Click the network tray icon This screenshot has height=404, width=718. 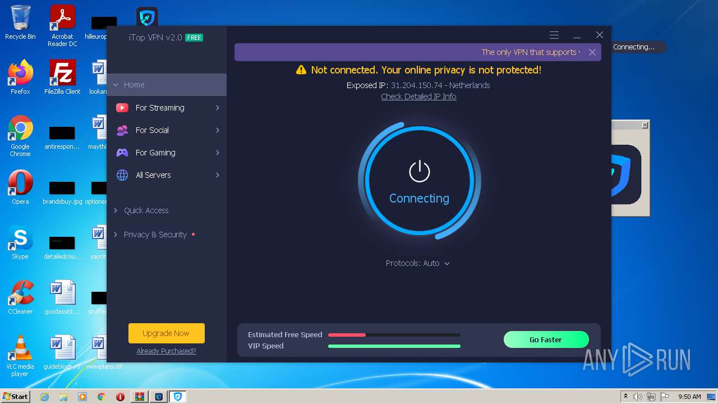coord(652,397)
